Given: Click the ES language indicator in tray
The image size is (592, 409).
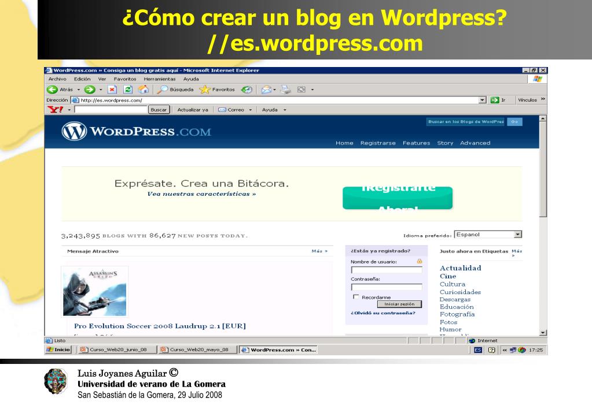Looking at the screenshot, I should coord(478,350).
